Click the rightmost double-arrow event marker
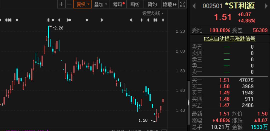 pyautogui.click(x=163, y=20)
